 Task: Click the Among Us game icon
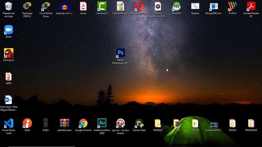click(x=9, y=53)
